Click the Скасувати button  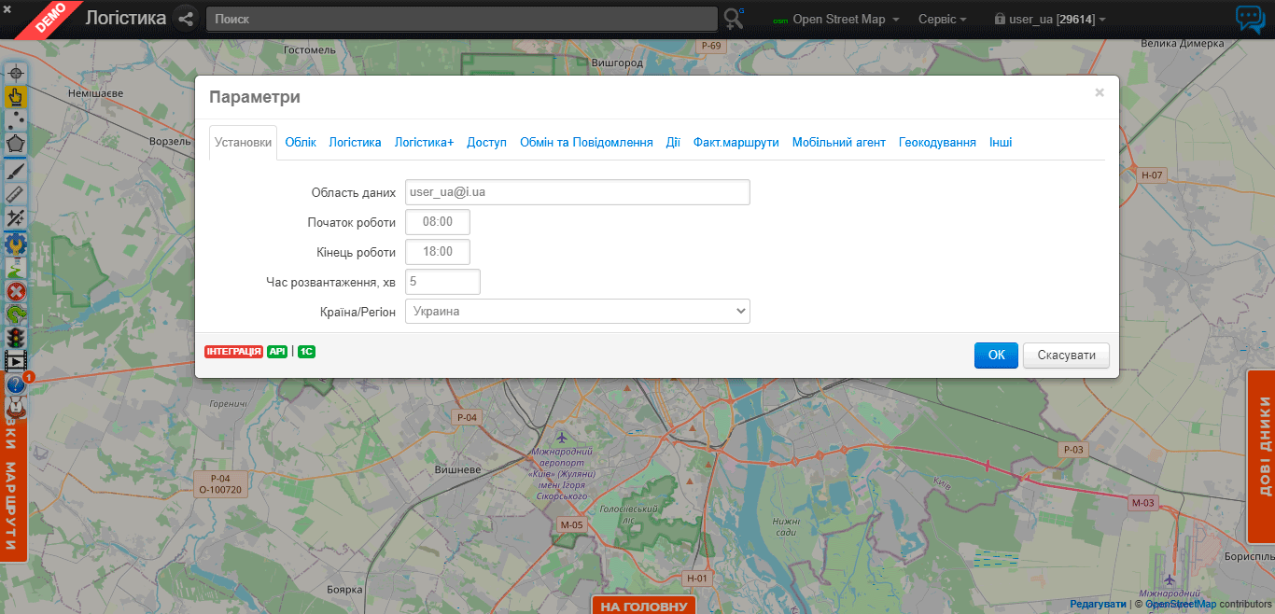(x=1066, y=356)
